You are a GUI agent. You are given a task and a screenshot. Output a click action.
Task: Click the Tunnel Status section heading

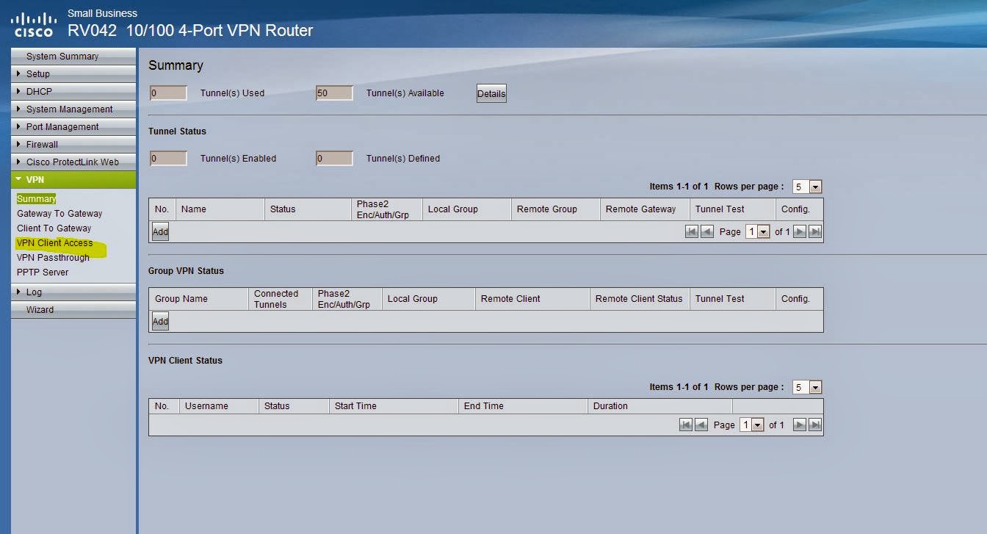click(x=177, y=131)
